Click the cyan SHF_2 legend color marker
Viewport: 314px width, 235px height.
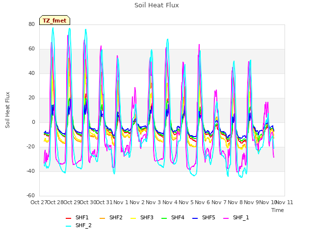[69, 226]
